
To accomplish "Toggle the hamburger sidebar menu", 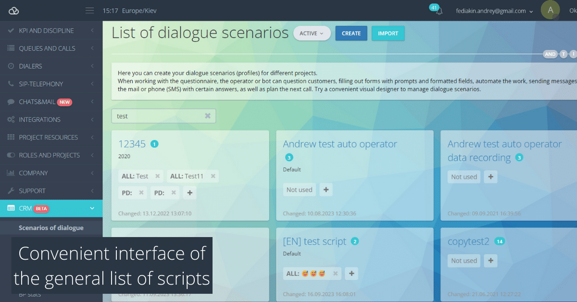I will 89,11.
